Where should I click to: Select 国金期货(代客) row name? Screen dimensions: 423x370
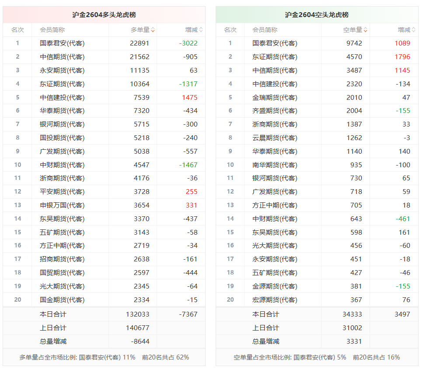[x=62, y=300]
